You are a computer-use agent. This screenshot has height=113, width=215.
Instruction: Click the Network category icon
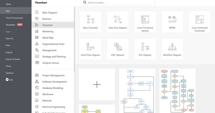pyautogui.click(x=37, y=100)
